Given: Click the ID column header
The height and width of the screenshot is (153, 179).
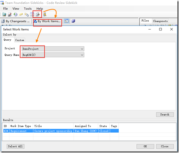Looking at the screenshot, I should click(6, 126).
